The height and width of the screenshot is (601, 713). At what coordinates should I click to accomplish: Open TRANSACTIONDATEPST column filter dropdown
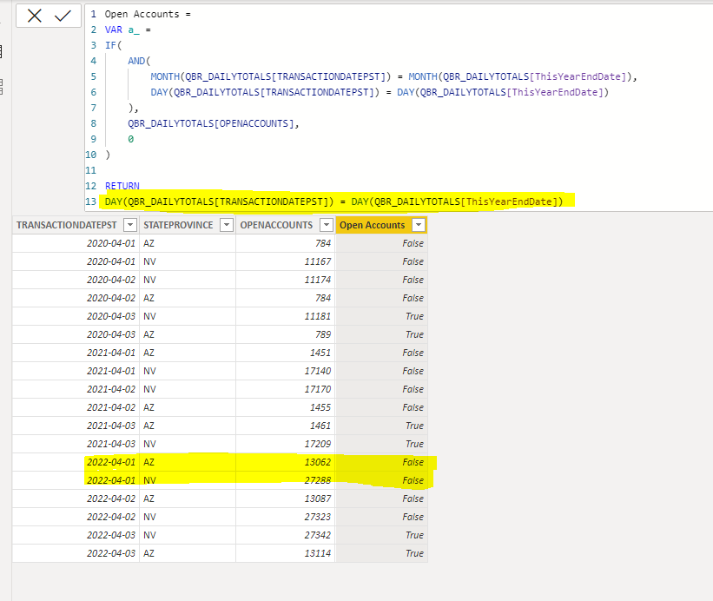130,225
